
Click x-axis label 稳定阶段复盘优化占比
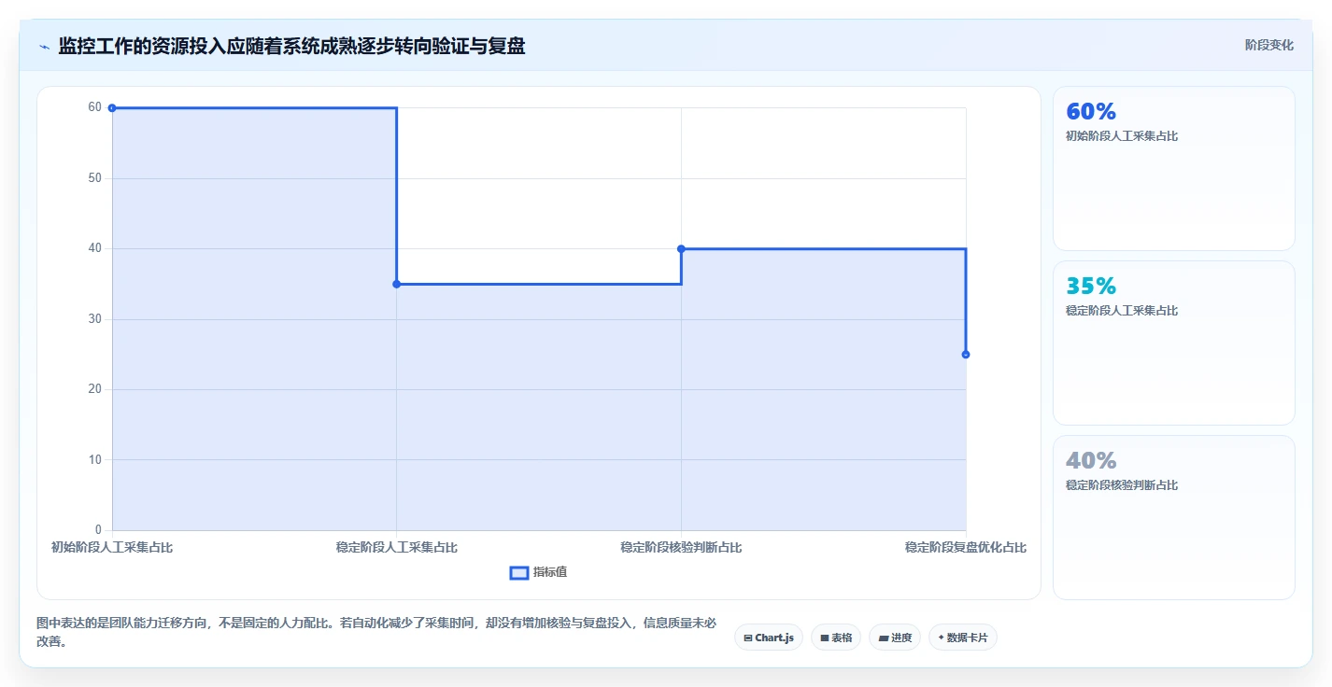(966, 547)
